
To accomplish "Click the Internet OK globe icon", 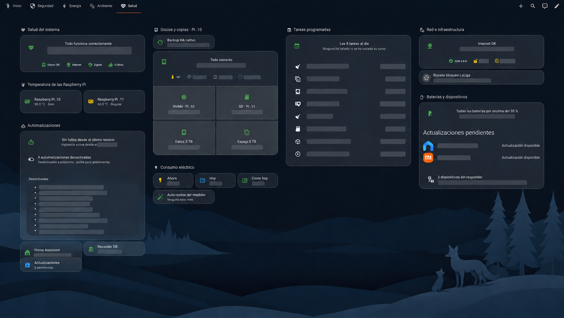I will (430, 46).
